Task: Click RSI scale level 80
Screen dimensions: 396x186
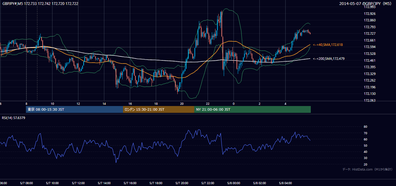Action: coord(365,127)
